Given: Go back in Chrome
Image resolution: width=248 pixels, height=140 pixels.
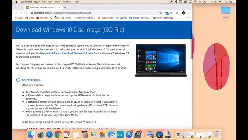Looking at the screenshot, I should tap(15, 13).
